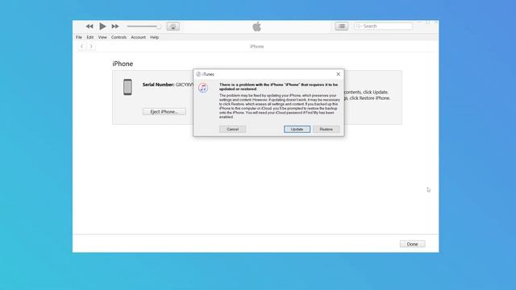
Task: Click Restore in the iTunes dialog
Action: [x=326, y=129]
